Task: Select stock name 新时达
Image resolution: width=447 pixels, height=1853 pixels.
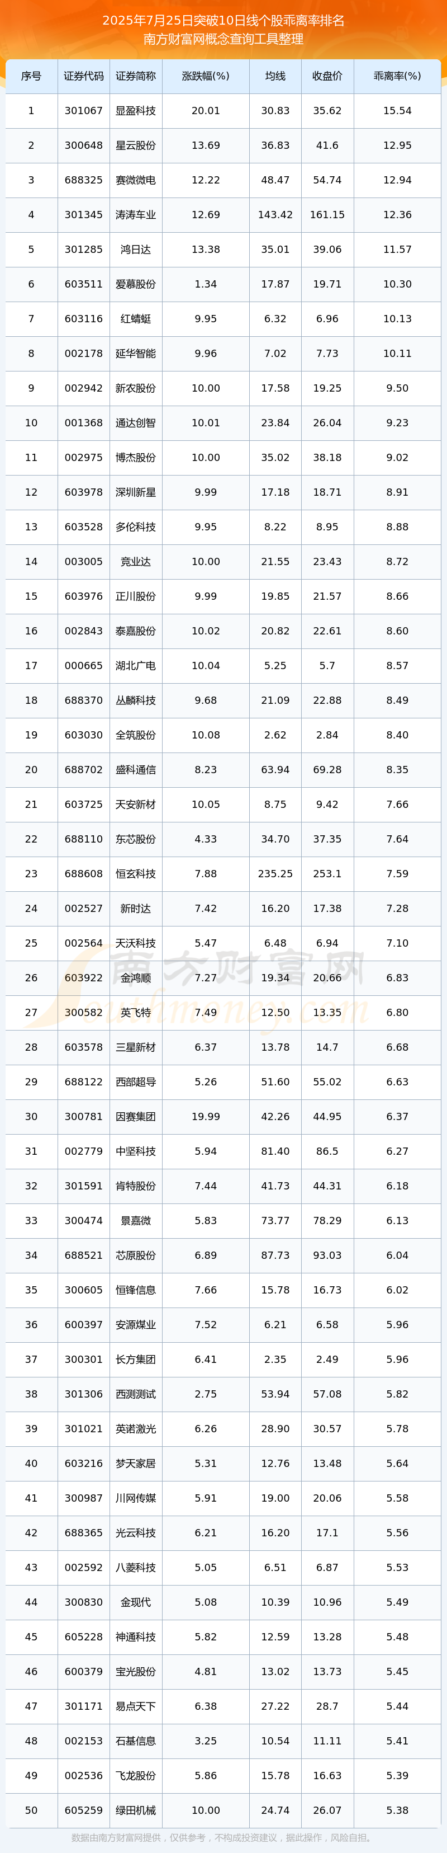Action: [x=136, y=909]
